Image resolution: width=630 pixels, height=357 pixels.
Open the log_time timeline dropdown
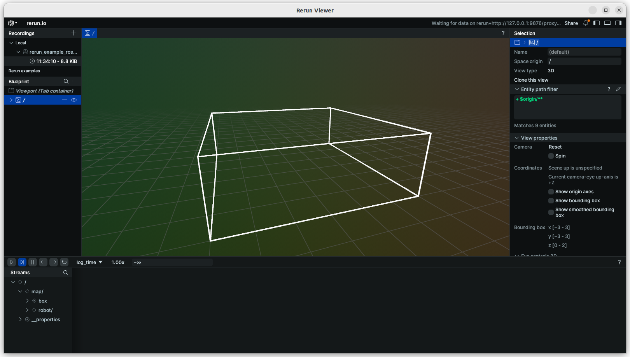pos(89,262)
